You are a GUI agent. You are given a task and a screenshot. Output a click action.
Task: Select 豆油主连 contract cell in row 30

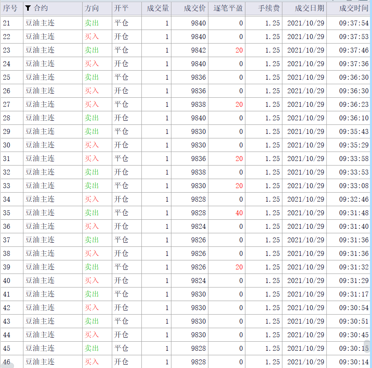tap(40, 145)
